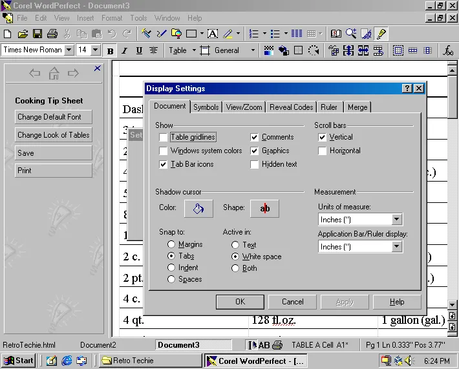
Task: Click the numbered list icon
Action: coord(254,34)
